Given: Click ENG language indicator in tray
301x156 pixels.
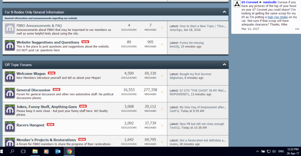Looking at the screenshot, I should pyautogui.click(x=281, y=151).
